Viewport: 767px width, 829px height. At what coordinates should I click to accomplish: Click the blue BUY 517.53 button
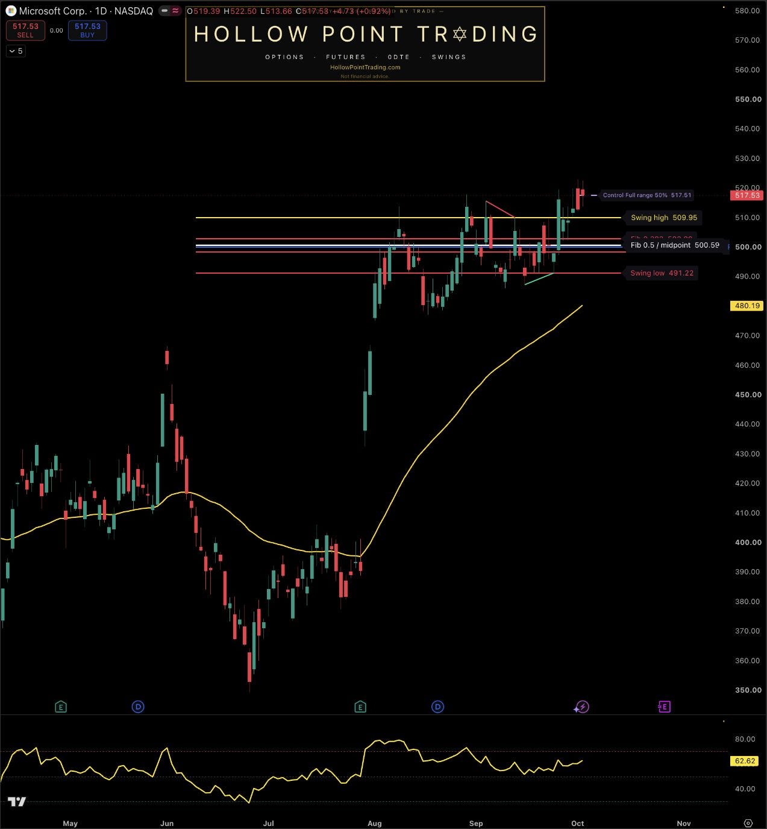point(87,30)
